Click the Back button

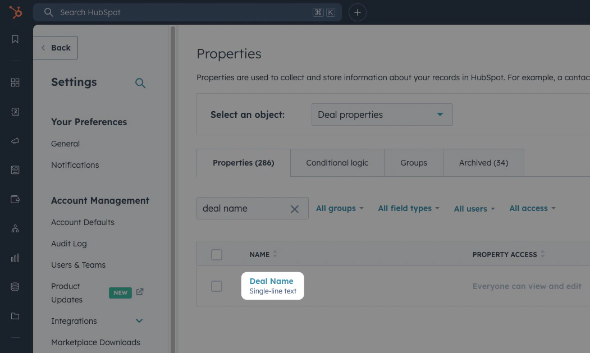pos(56,48)
